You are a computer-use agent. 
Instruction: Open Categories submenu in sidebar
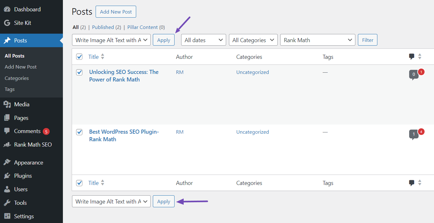coord(17,78)
